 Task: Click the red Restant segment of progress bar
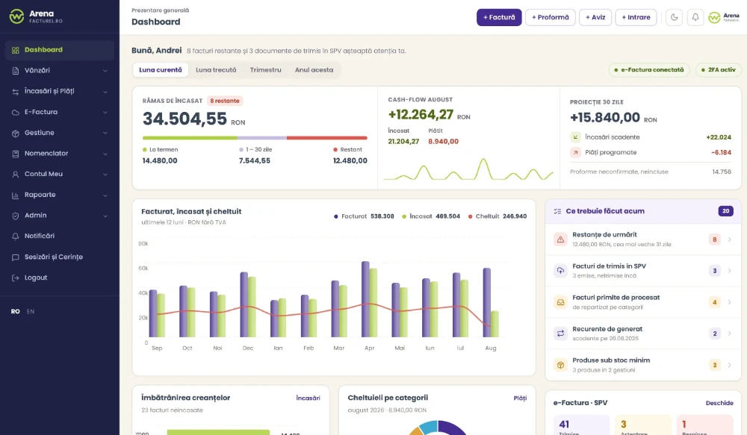coord(327,138)
